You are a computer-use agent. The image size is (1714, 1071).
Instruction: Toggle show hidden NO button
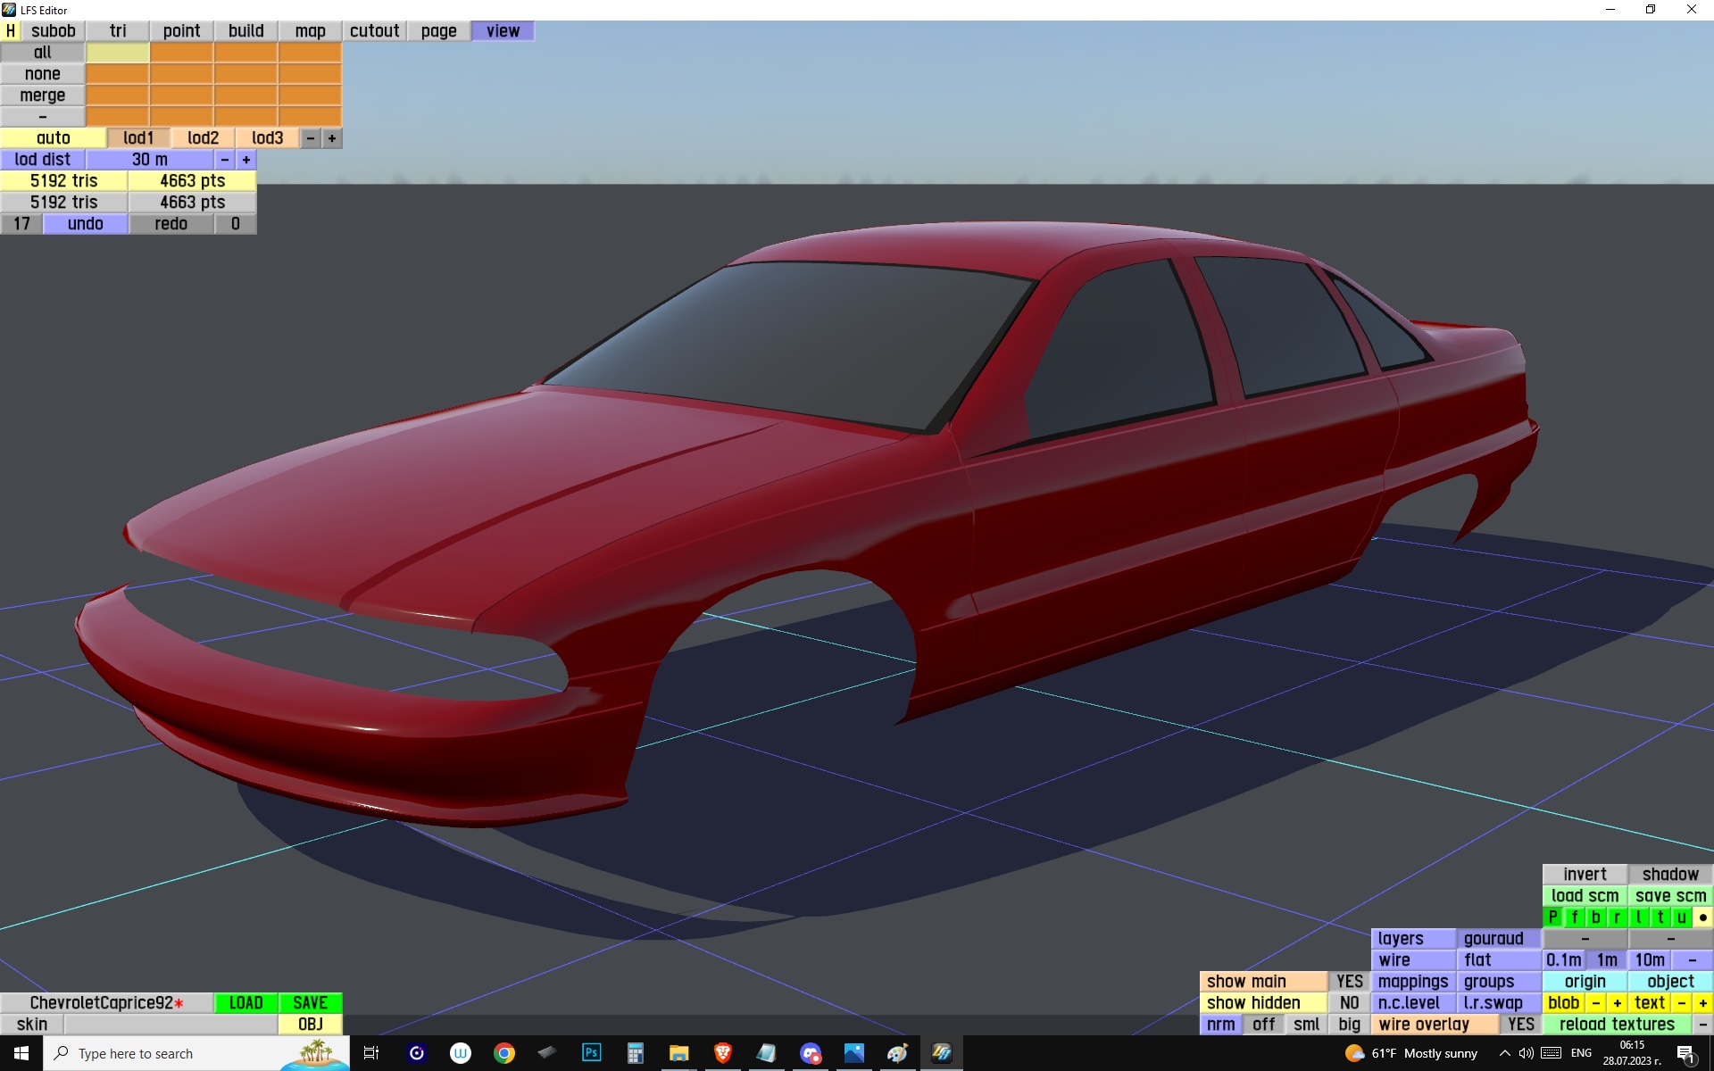point(1349,1002)
